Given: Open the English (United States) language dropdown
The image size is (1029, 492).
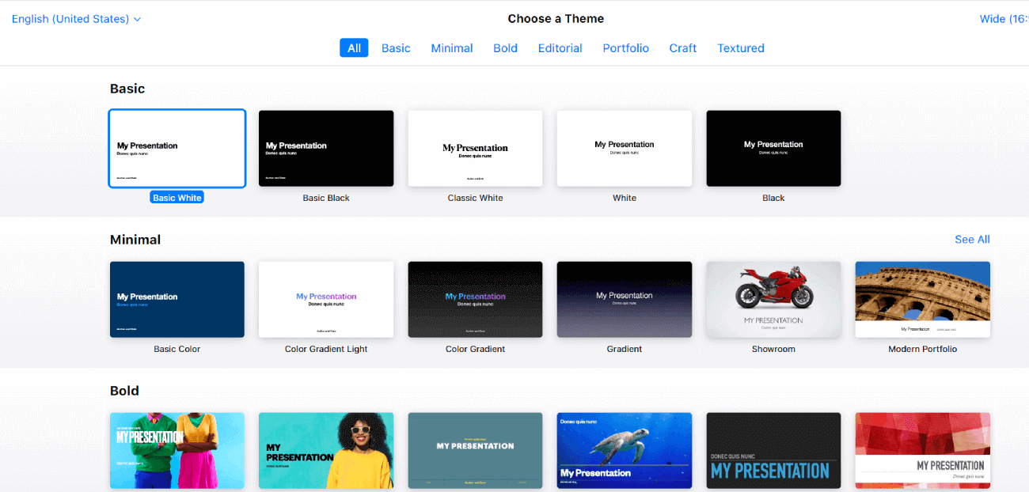Looking at the screenshot, I should (70, 18).
